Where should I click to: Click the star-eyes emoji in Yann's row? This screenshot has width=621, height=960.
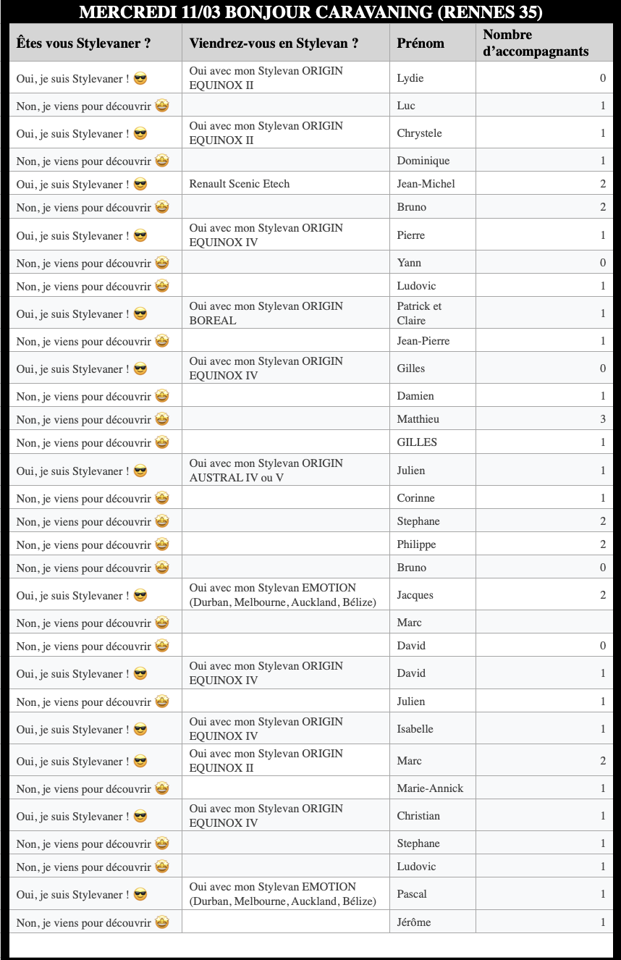[162, 263]
